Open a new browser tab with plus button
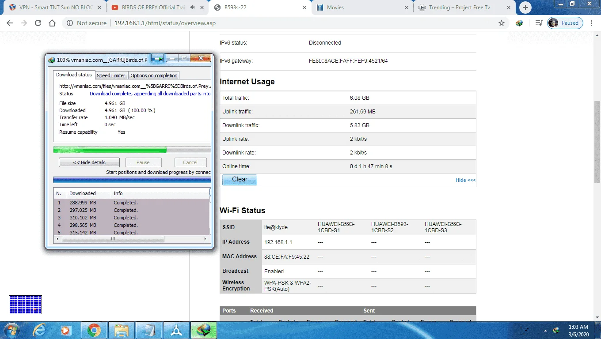 coord(525,8)
